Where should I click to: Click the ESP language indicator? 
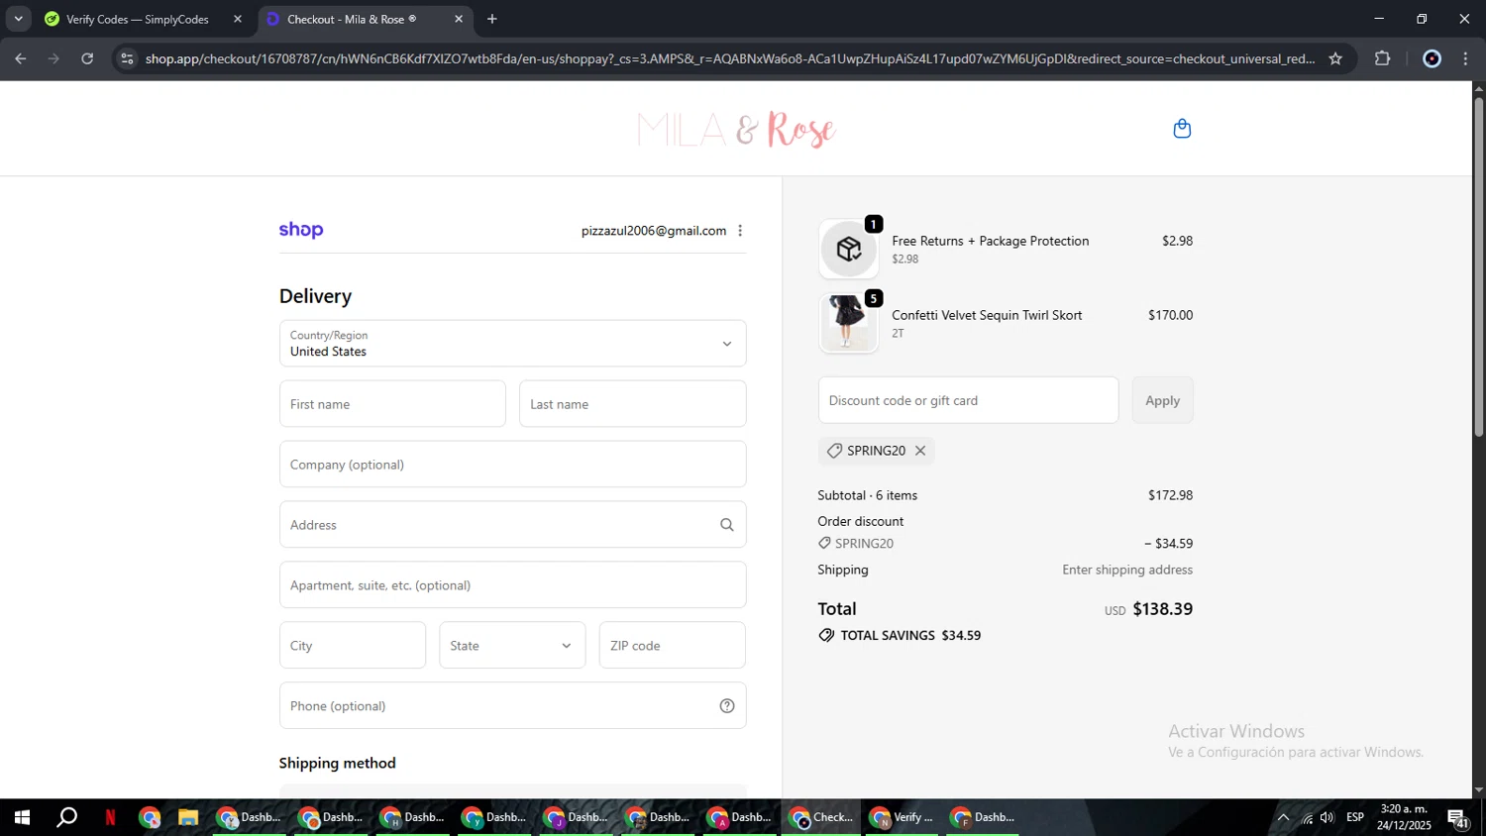tap(1355, 817)
